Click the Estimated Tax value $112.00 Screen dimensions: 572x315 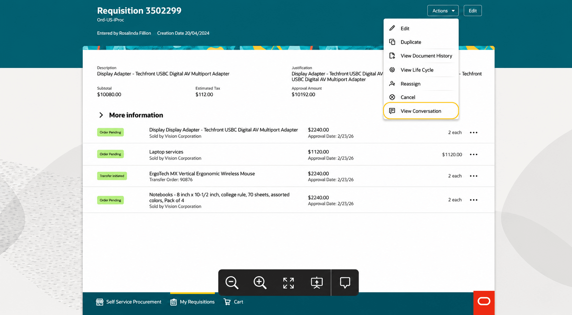point(204,95)
